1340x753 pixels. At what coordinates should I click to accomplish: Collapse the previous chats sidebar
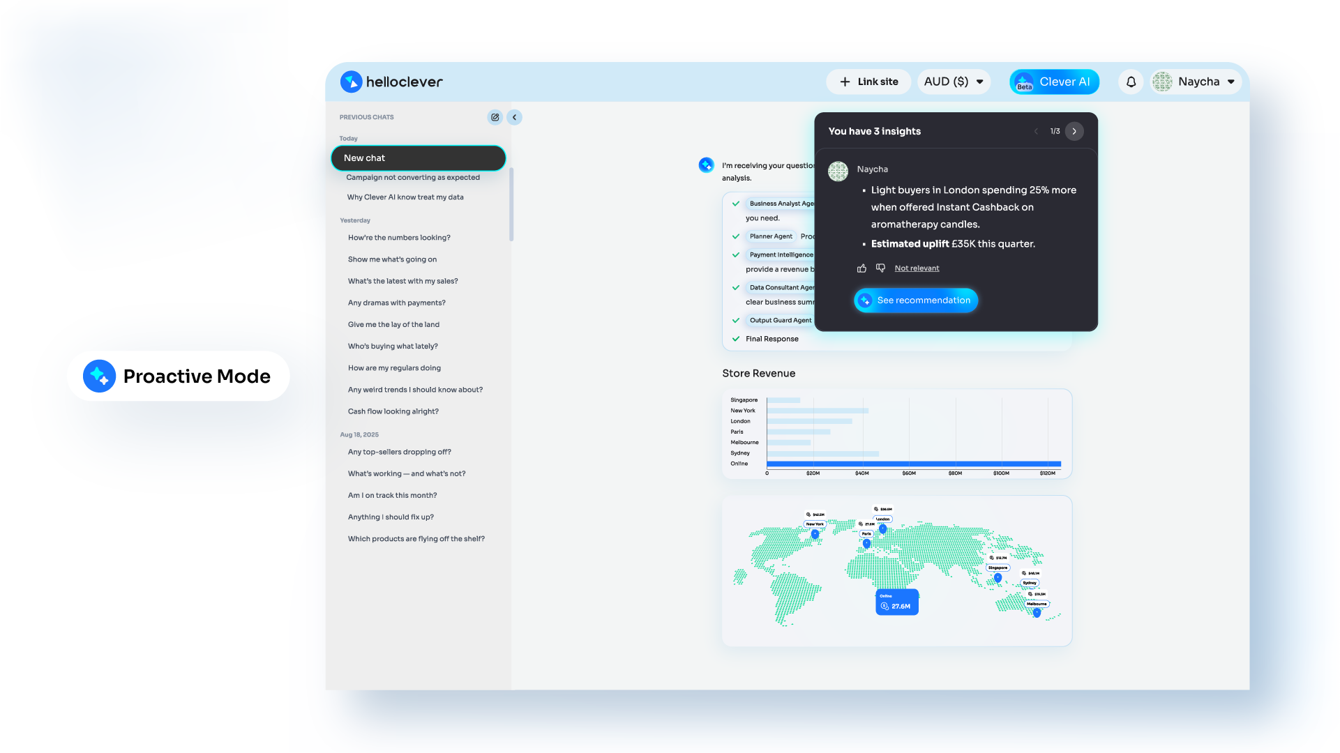(515, 117)
